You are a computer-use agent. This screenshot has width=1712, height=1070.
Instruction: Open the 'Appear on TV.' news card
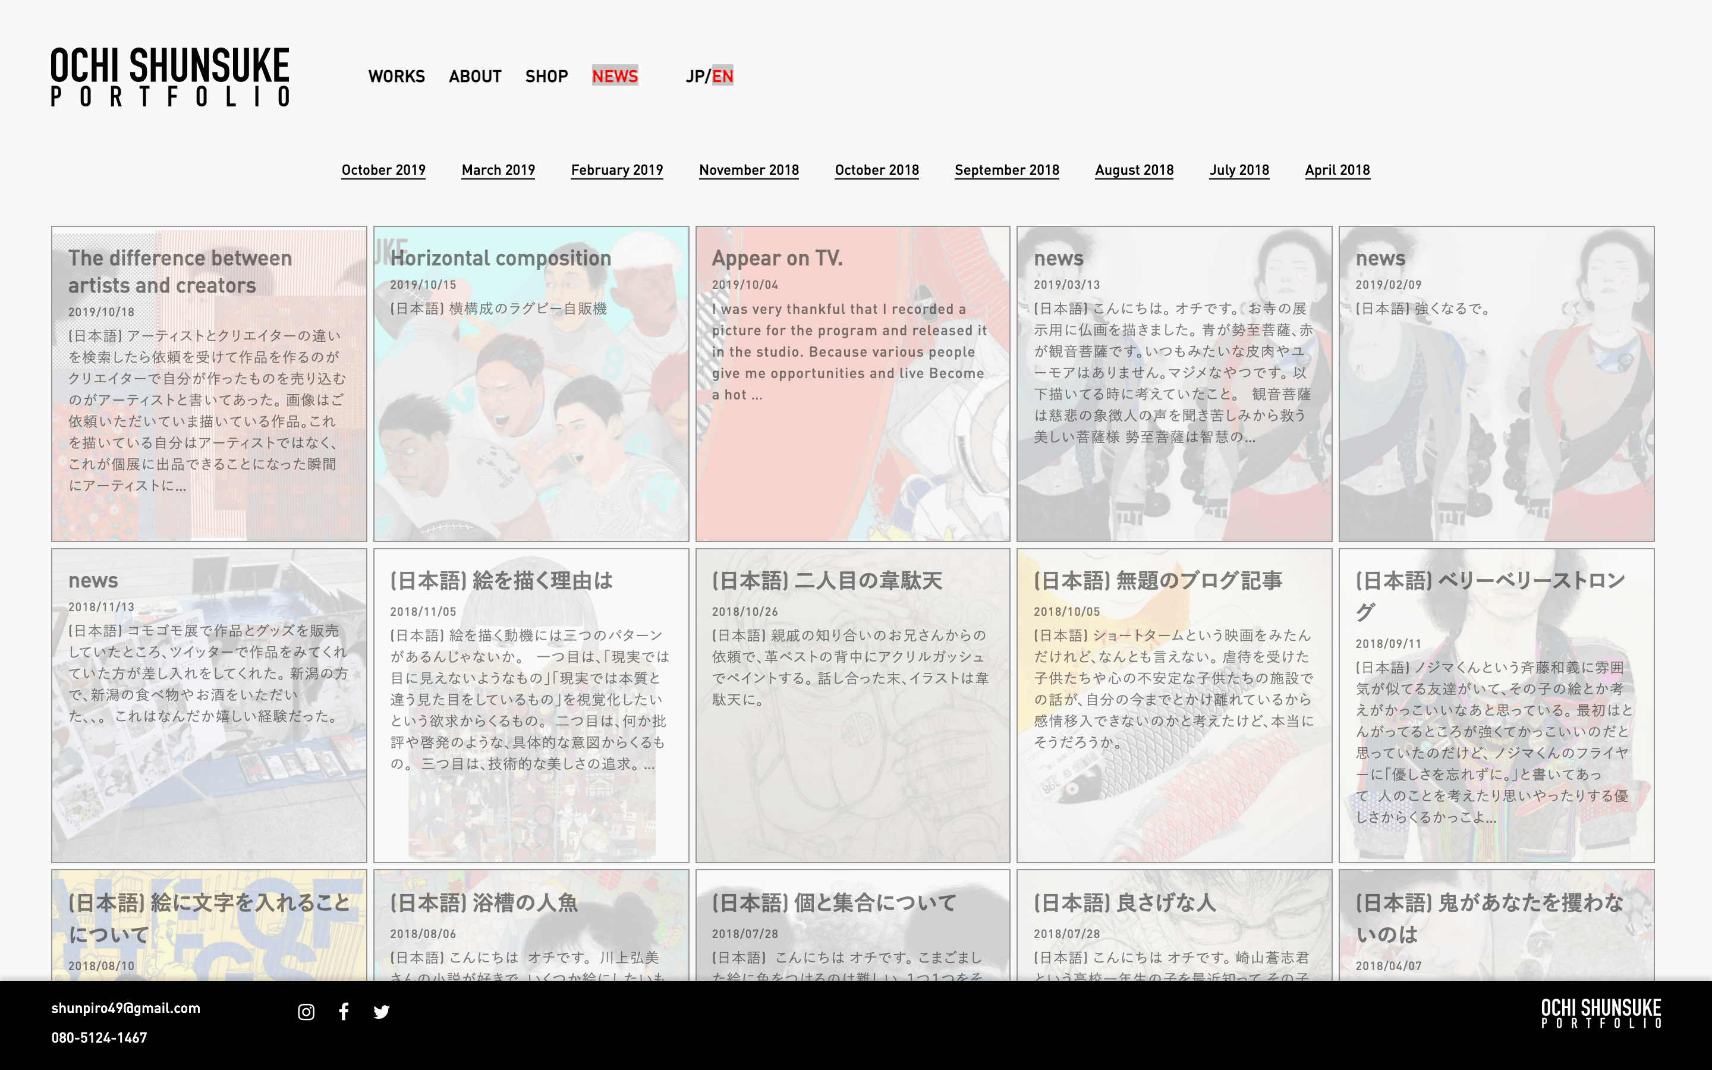tap(852, 384)
